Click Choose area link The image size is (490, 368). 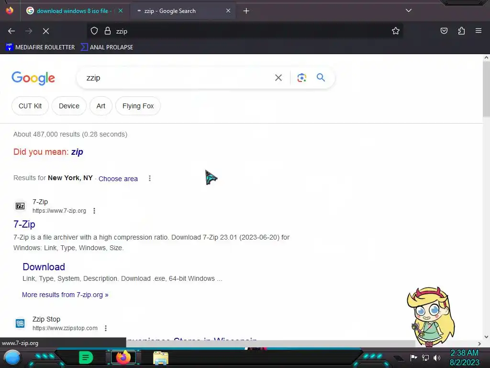tap(118, 179)
